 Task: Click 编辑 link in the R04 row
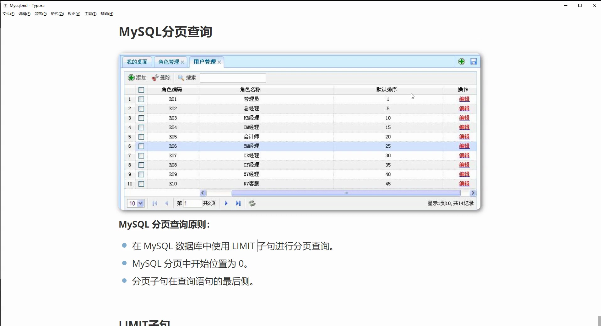[x=464, y=127]
